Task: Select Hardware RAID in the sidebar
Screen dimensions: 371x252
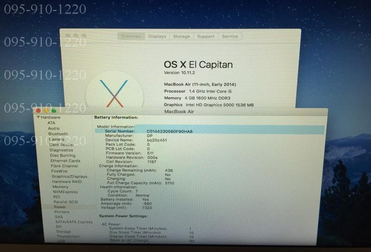Action: click(x=67, y=182)
